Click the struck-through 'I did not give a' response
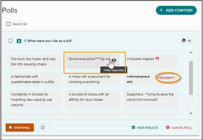 138,79
